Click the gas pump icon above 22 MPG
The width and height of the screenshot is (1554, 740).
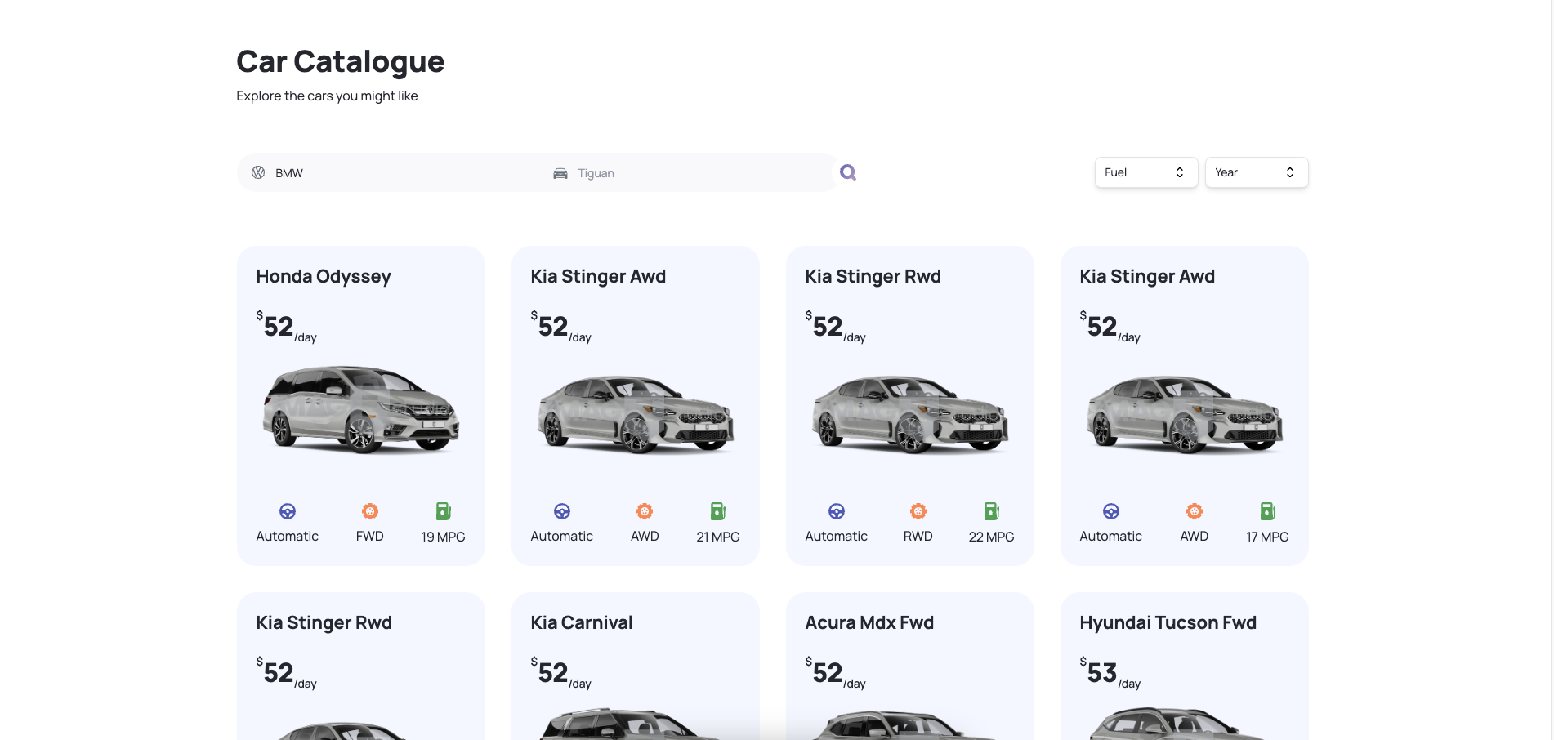click(x=992, y=511)
